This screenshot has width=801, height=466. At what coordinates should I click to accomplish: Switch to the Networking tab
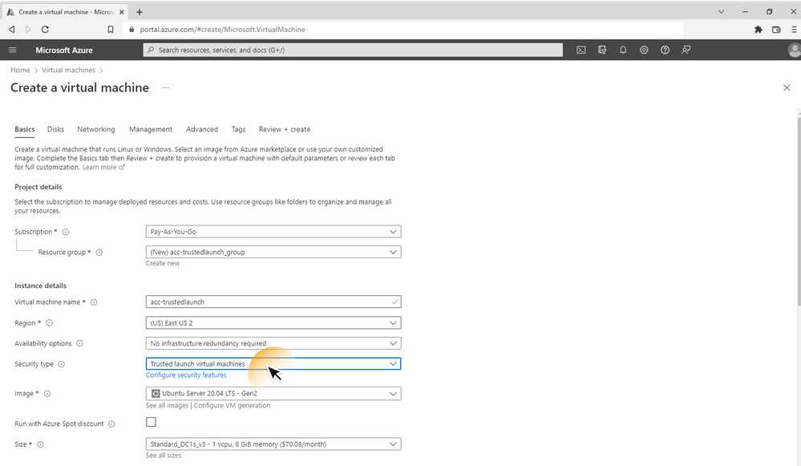pos(96,129)
